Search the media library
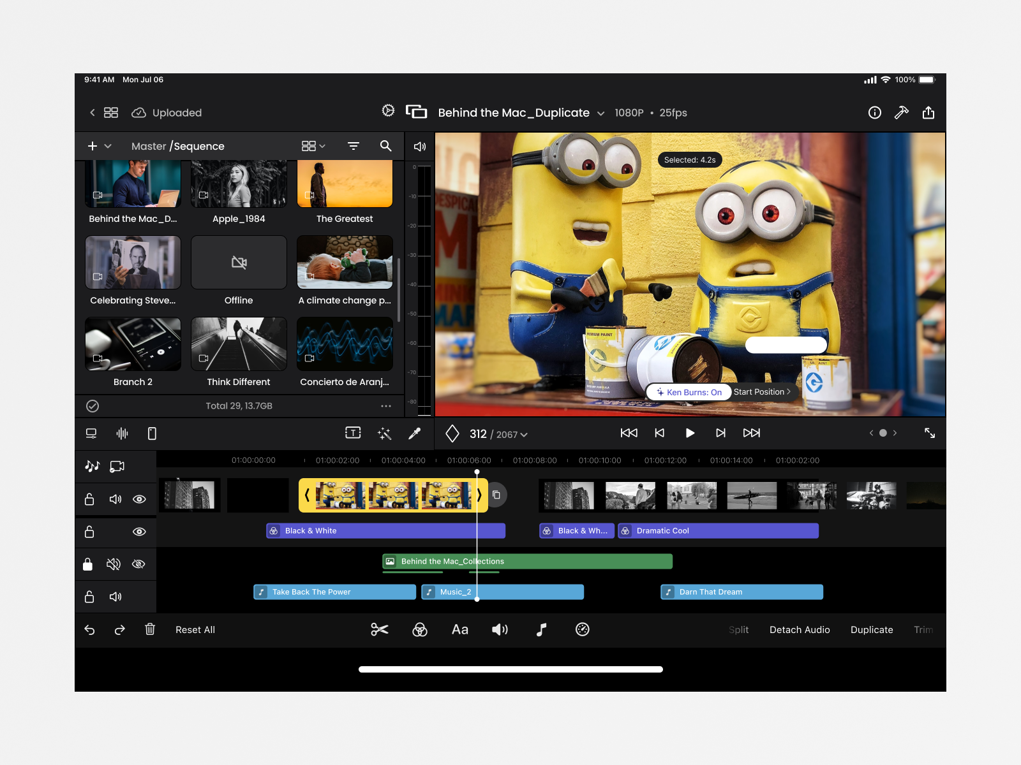 pyautogui.click(x=385, y=146)
